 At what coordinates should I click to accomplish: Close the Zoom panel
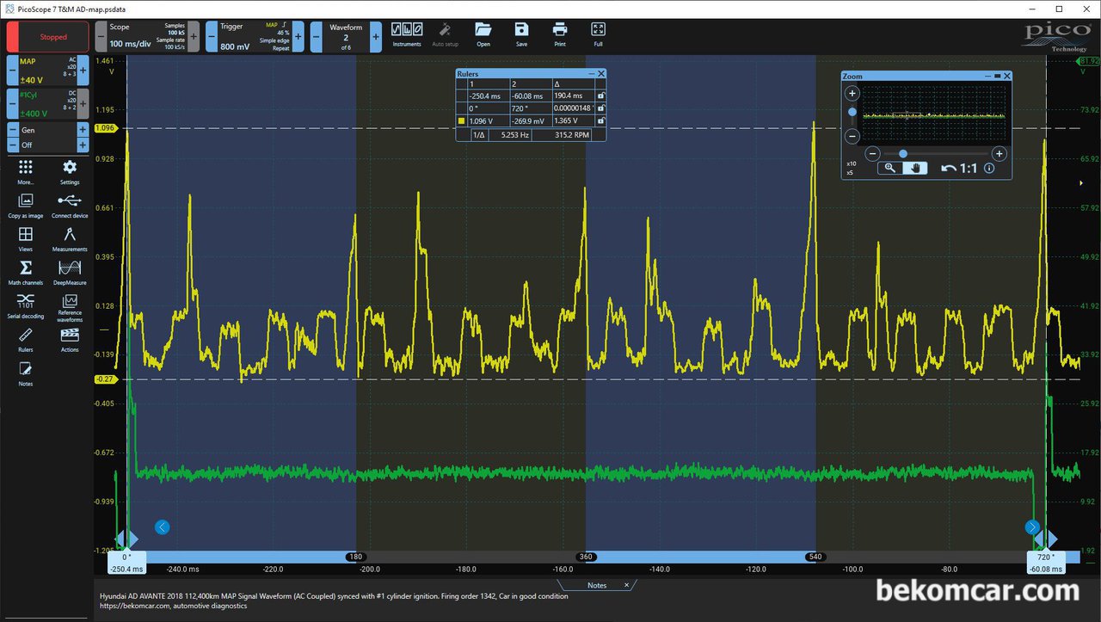tap(1007, 76)
